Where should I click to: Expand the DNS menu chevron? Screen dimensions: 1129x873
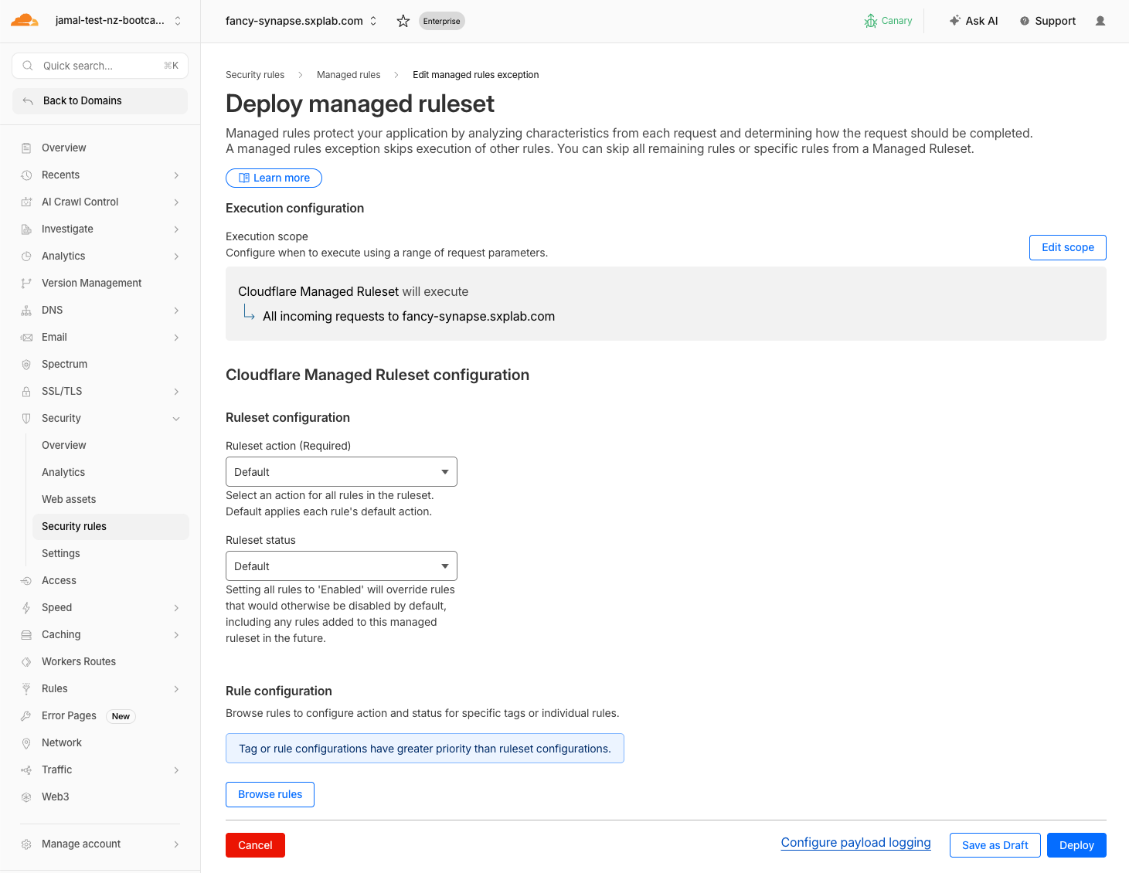pyautogui.click(x=176, y=310)
